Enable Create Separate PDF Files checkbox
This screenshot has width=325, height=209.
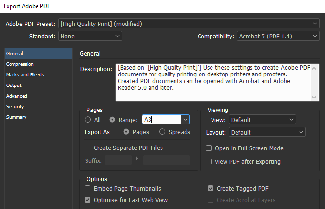click(87, 148)
